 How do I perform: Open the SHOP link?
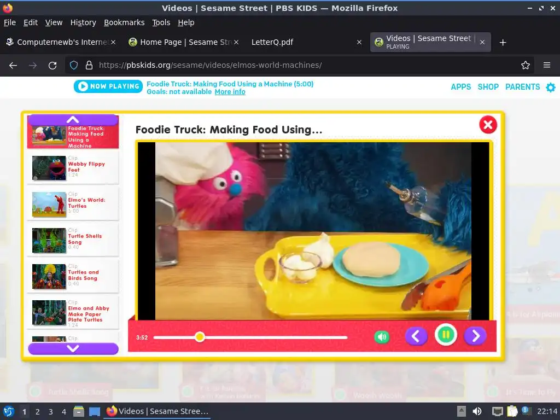[x=488, y=87]
